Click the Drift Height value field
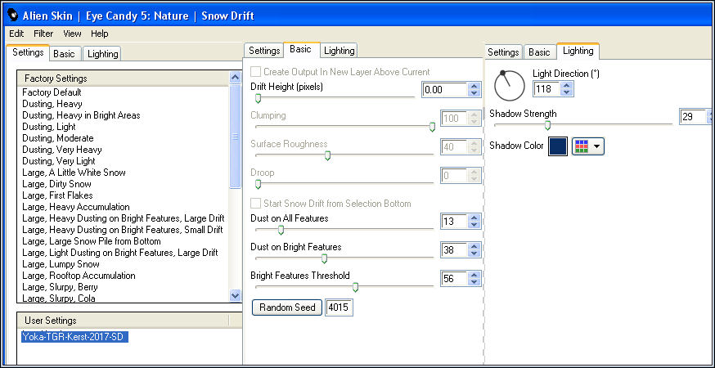Viewport: 715px width, 368px height. point(444,90)
